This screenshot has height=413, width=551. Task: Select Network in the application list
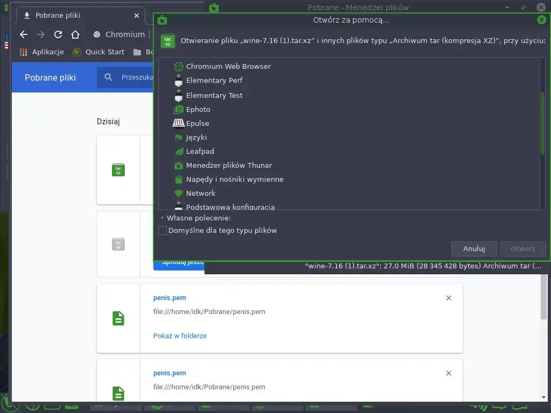pos(201,193)
